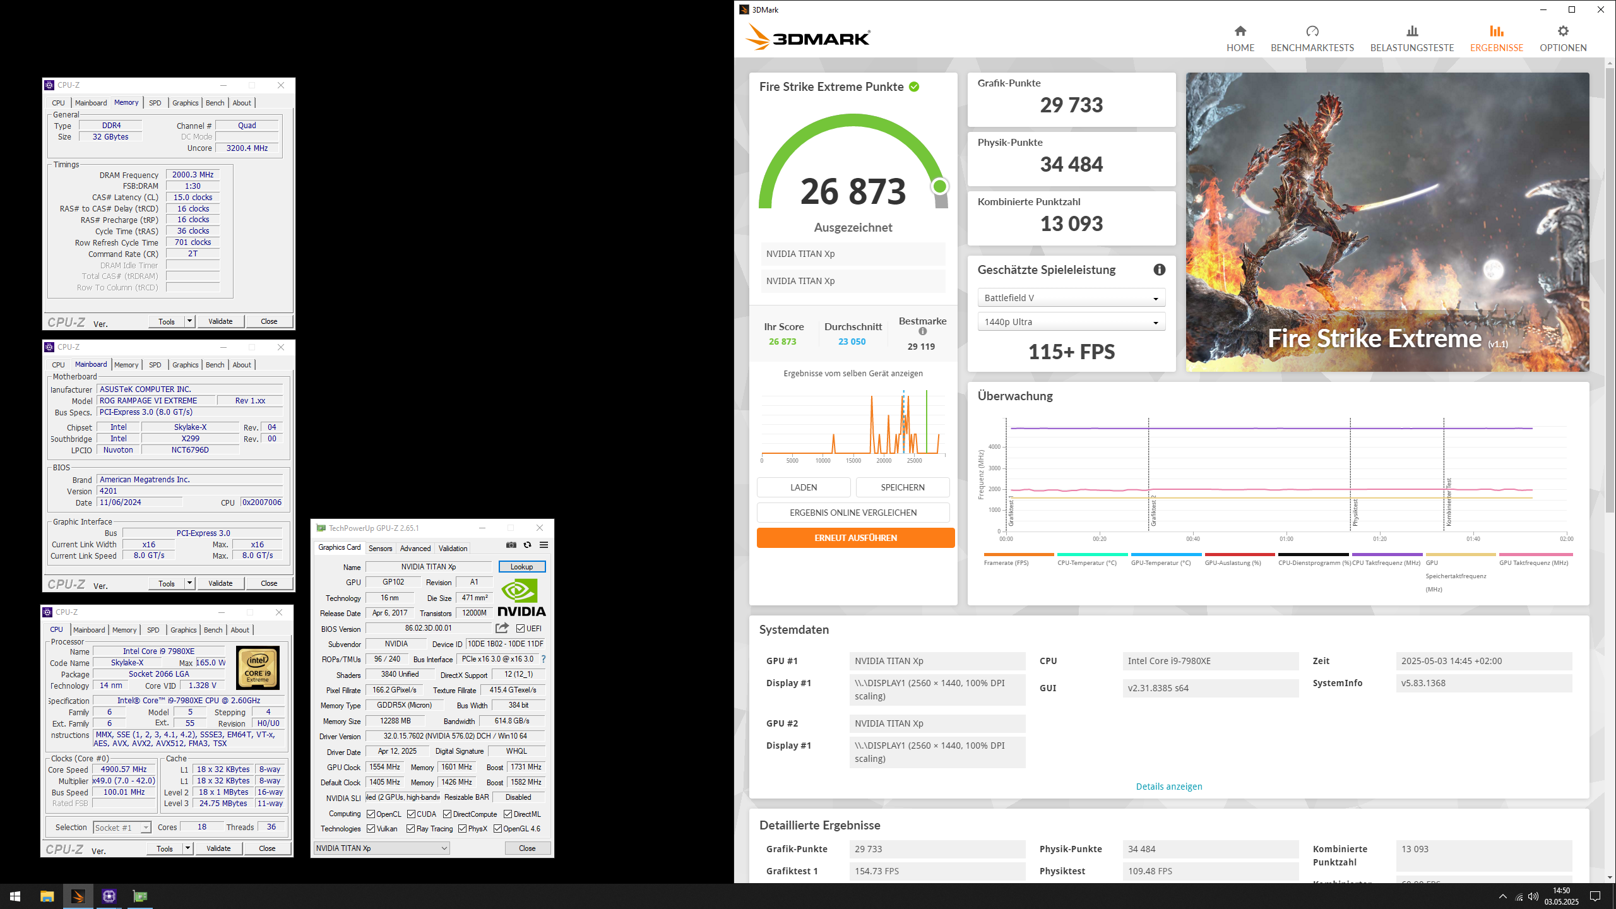Take a GPU-Z screenshot with the camera icon

click(511, 545)
